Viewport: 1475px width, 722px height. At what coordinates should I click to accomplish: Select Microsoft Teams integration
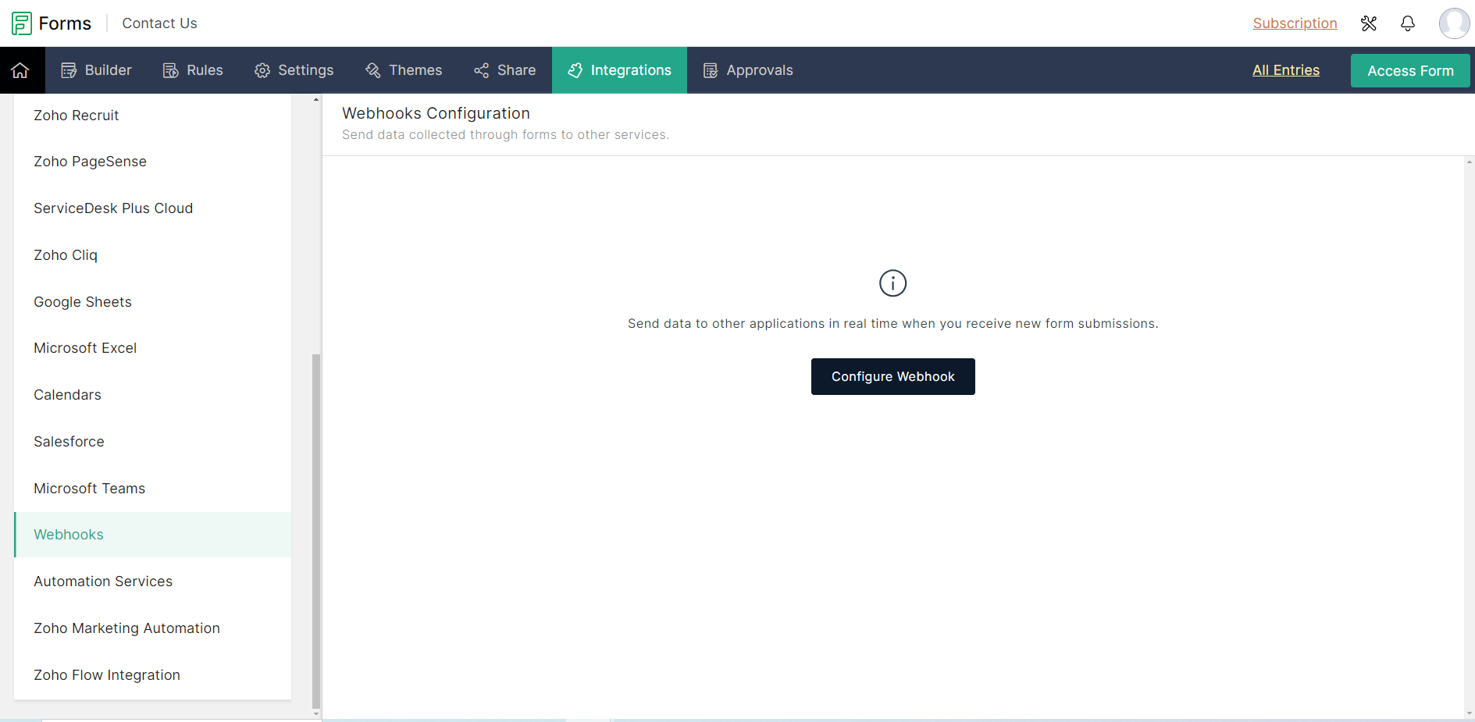pos(153,489)
